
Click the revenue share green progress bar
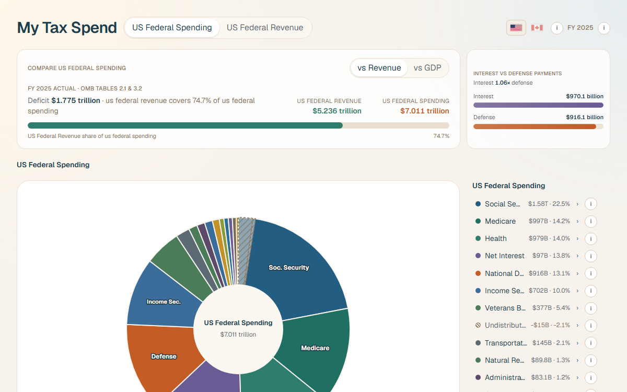tap(185, 125)
